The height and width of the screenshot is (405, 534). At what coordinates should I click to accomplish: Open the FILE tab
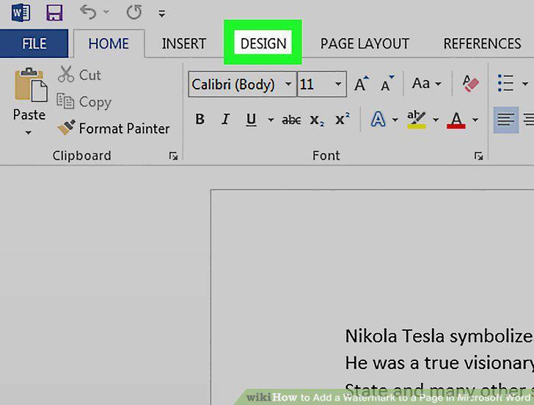pyautogui.click(x=34, y=43)
